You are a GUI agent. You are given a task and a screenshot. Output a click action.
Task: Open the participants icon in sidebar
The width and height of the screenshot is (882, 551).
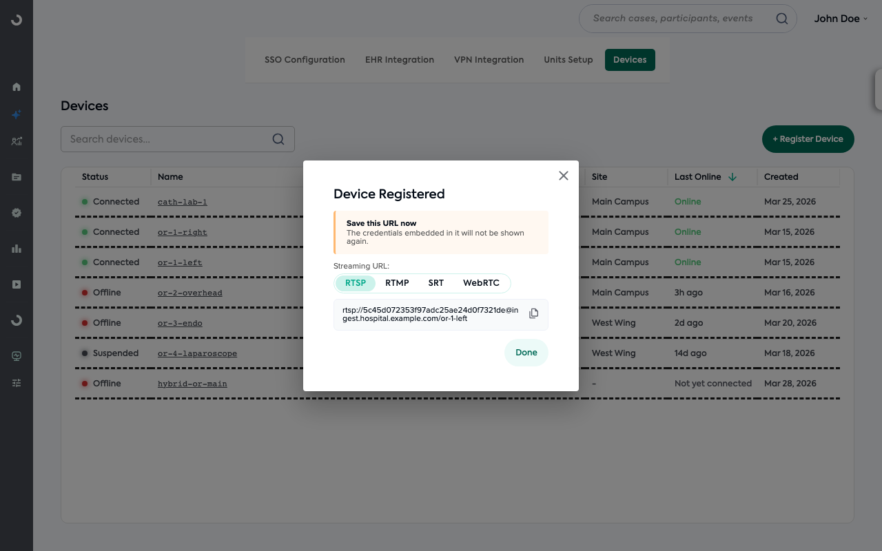point(16,141)
